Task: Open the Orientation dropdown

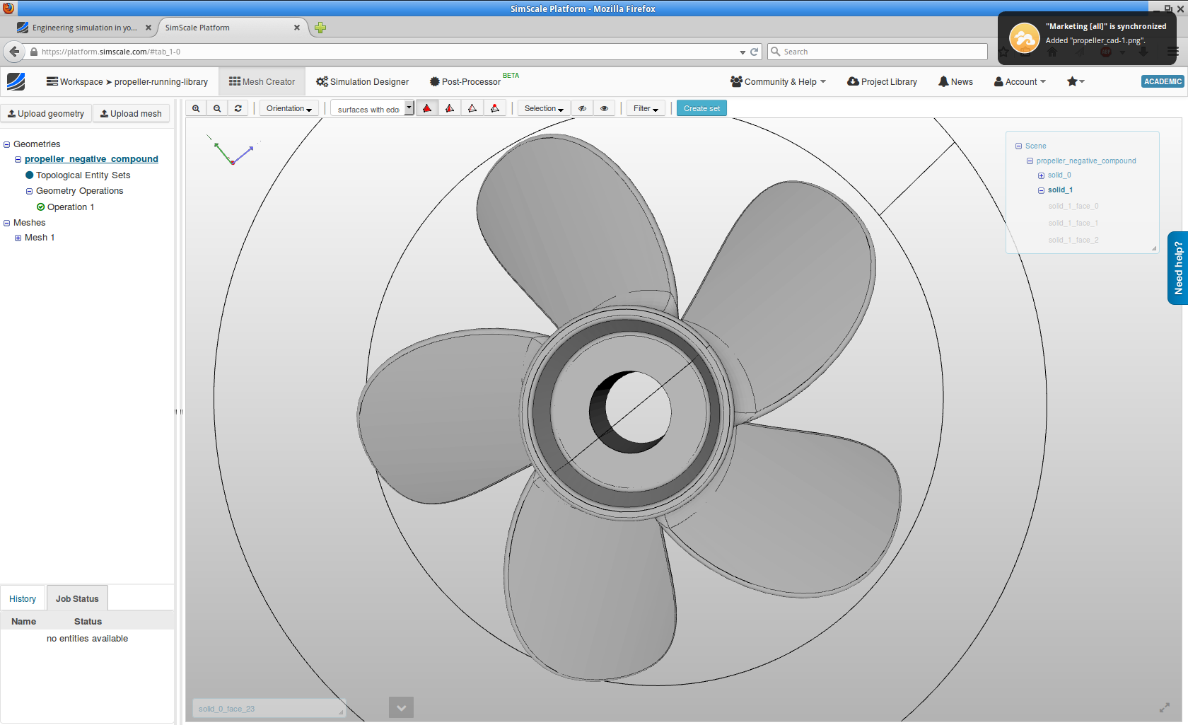Action: (x=288, y=108)
